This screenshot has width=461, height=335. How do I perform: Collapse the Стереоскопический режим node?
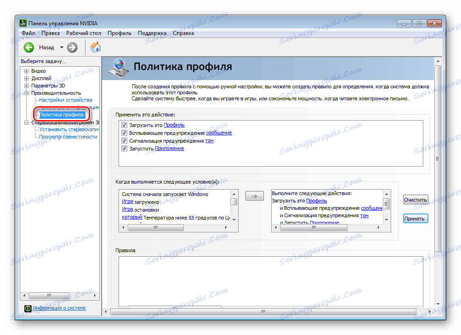pyautogui.click(x=27, y=122)
